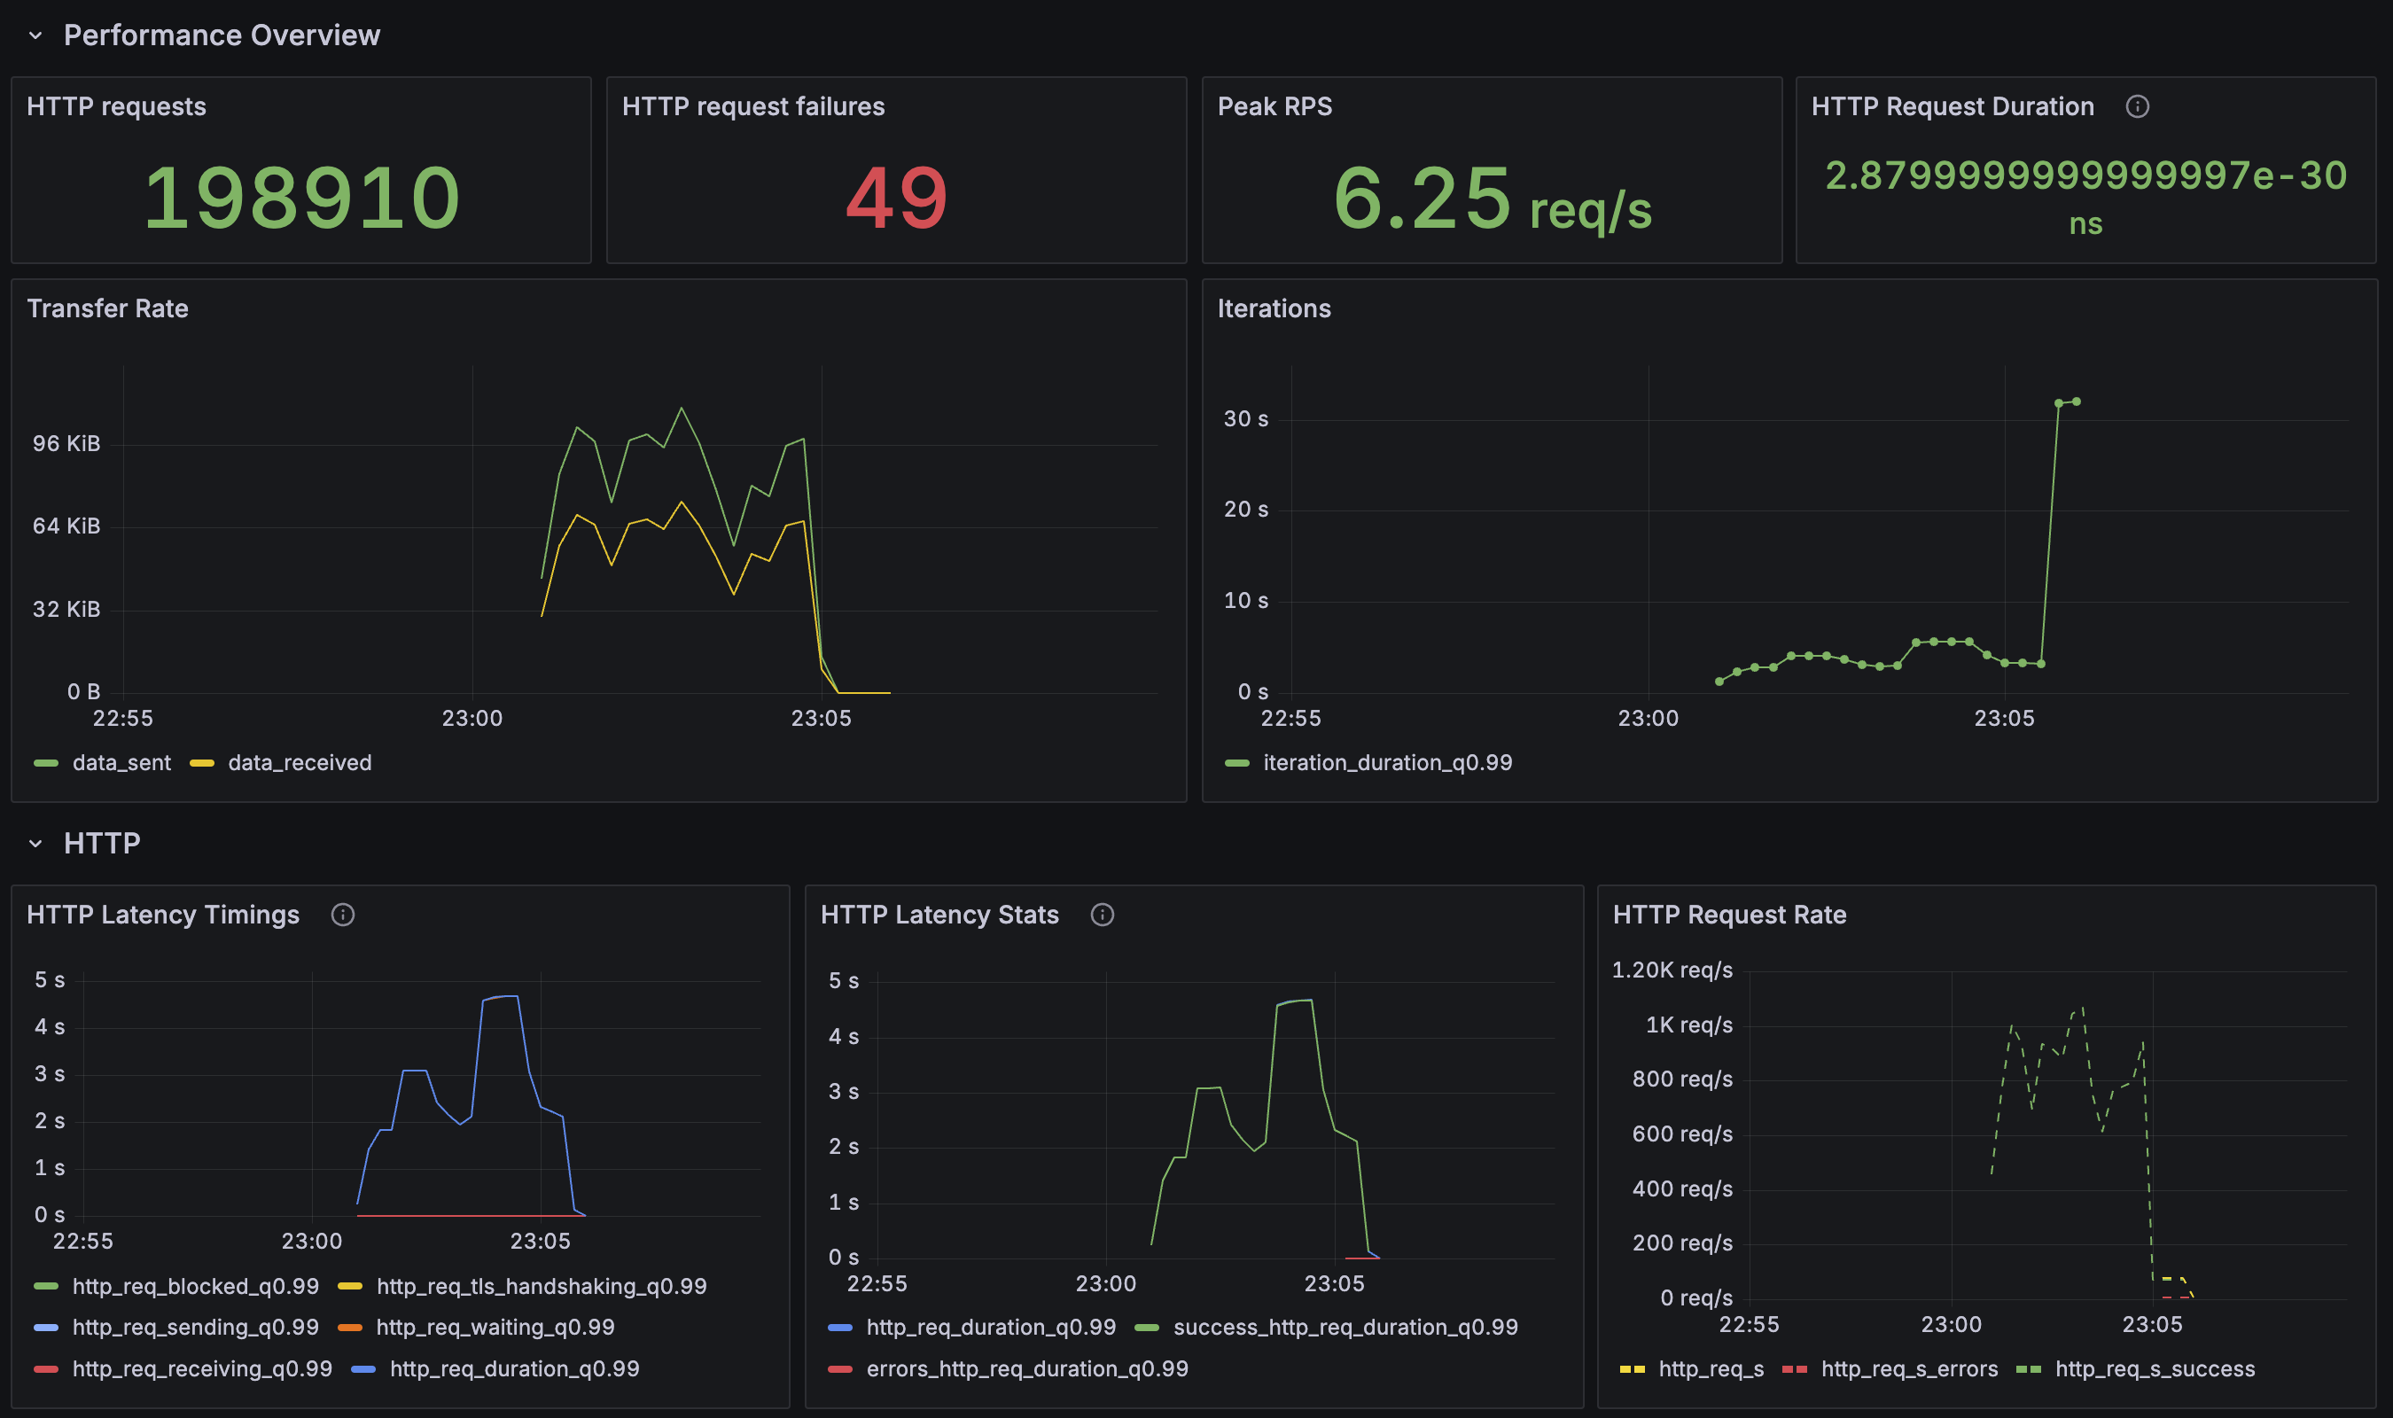Click green color swatch of http_req_blocked_q0.99

(x=46, y=1286)
